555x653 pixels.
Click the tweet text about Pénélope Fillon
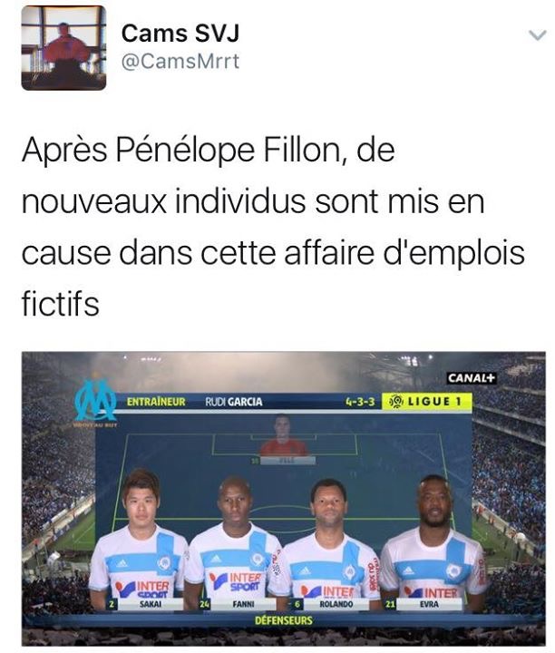pyautogui.click(x=273, y=226)
